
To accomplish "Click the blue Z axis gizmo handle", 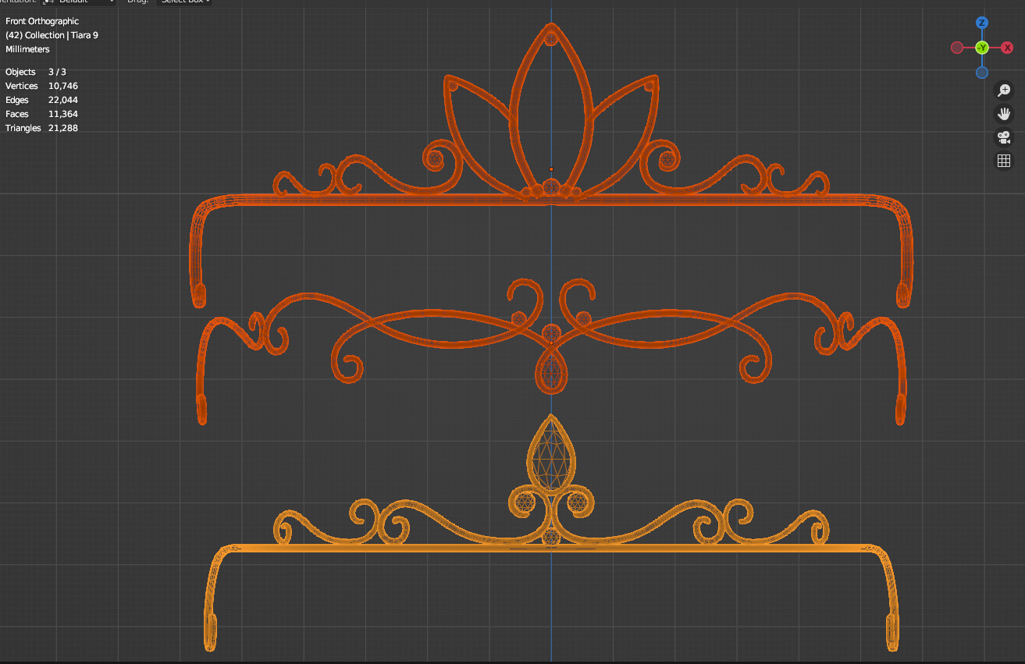I will coord(982,23).
